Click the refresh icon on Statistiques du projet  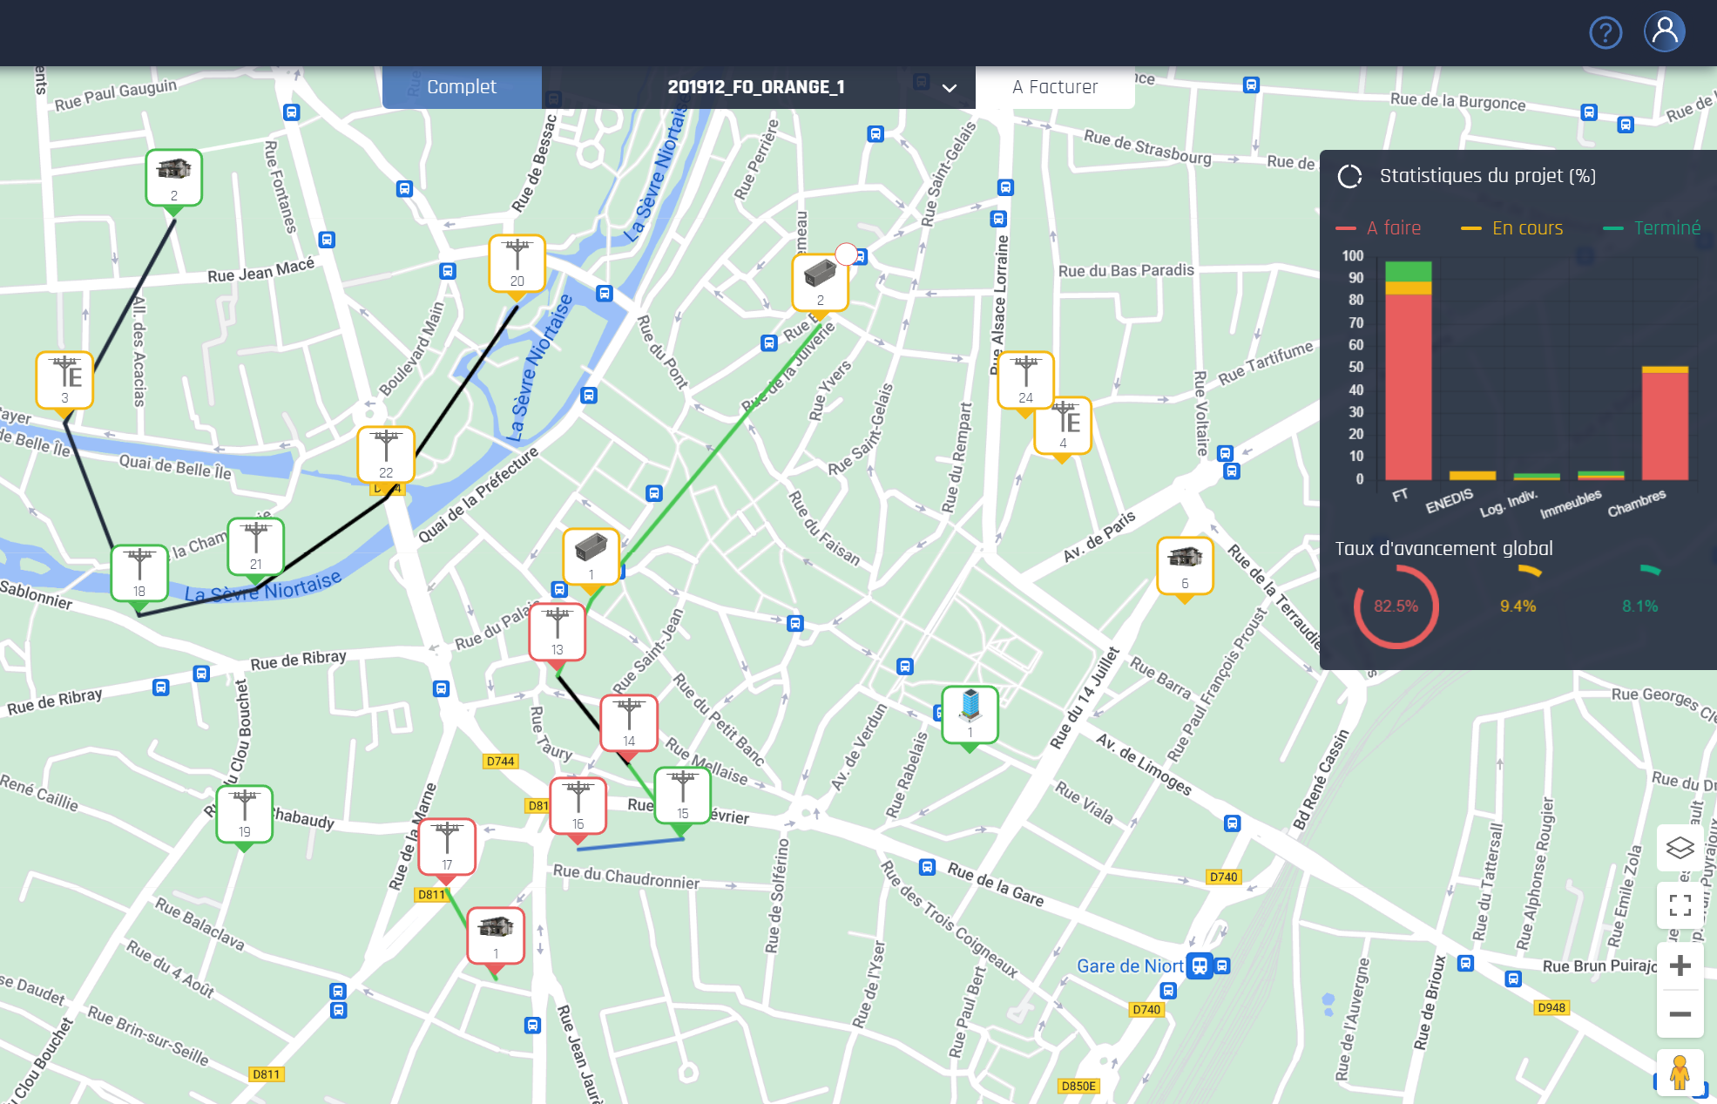click(x=1350, y=175)
